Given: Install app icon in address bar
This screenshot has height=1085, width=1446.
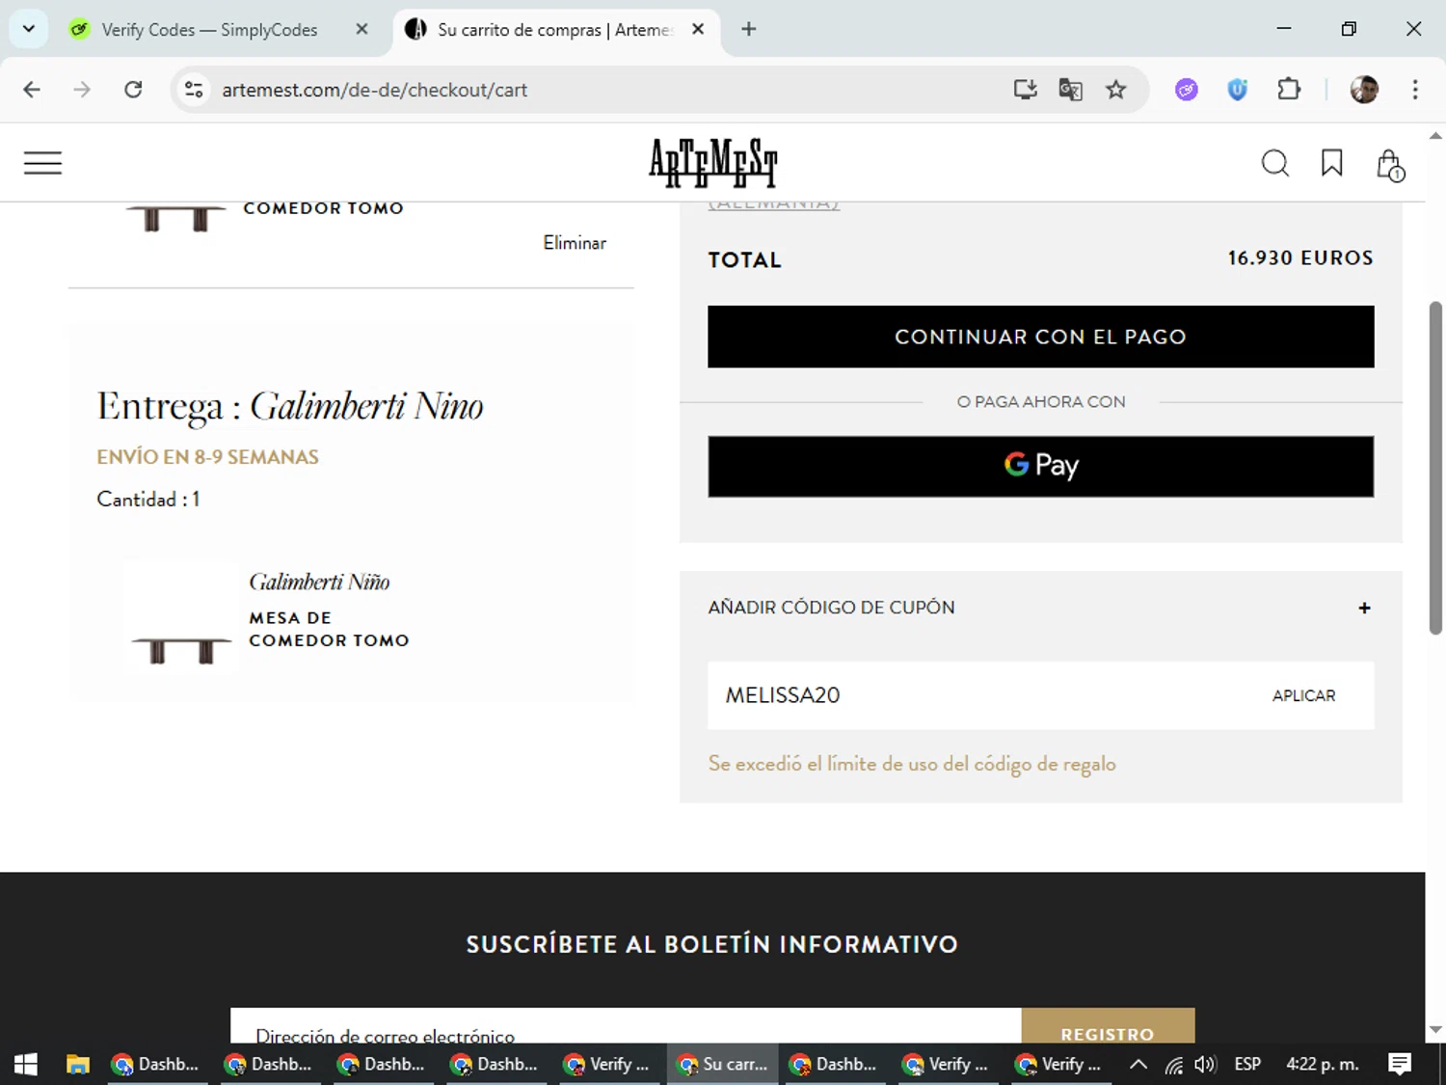Looking at the screenshot, I should (1026, 90).
